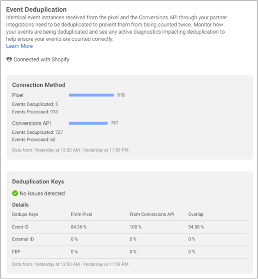Select the FBP row label
Viewport: 258px width, 279px height.
(x=16, y=252)
